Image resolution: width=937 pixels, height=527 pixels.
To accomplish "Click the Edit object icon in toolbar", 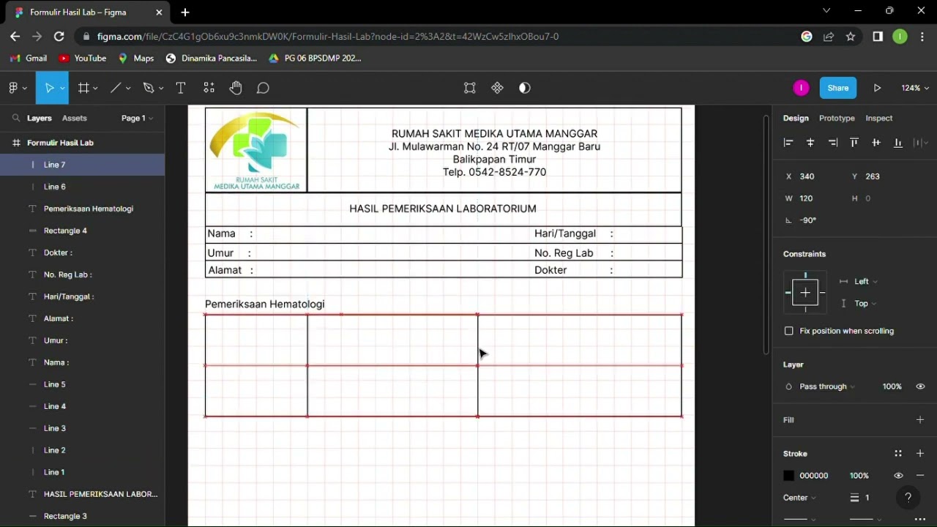I will [470, 88].
